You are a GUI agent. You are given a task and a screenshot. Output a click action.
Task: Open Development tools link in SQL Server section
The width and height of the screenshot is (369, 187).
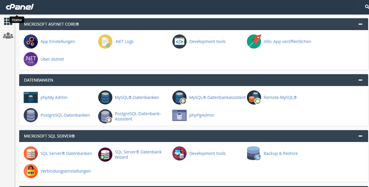coord(208,154)
